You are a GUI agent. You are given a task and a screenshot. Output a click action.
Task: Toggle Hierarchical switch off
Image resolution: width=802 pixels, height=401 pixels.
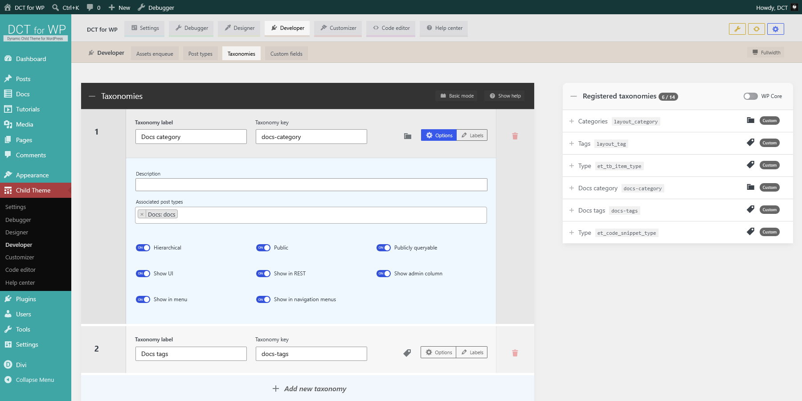143,248
